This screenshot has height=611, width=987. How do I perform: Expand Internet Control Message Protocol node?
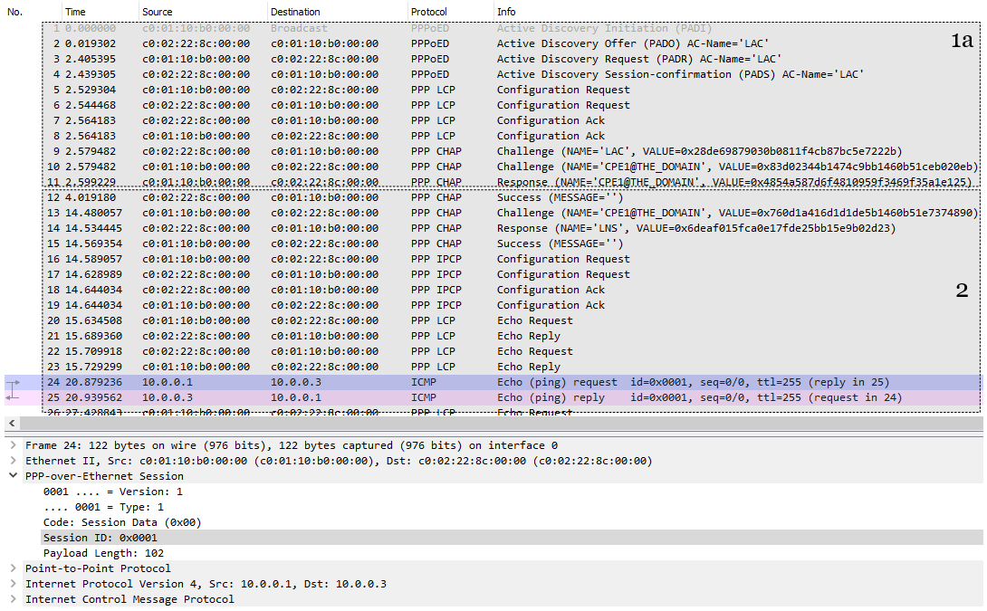coord(14,599)
